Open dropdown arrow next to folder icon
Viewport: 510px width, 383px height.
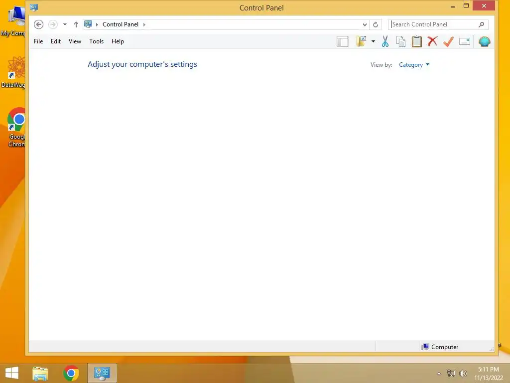pos(373,42)
